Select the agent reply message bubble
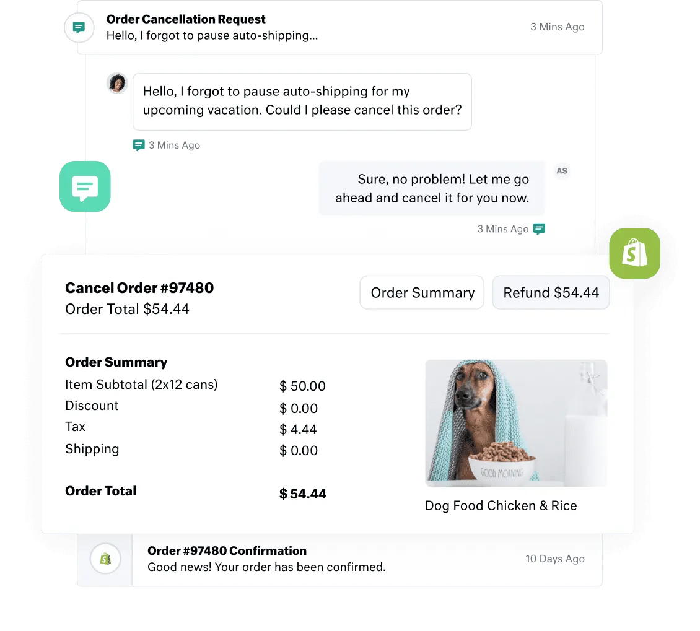 point(432,188)
